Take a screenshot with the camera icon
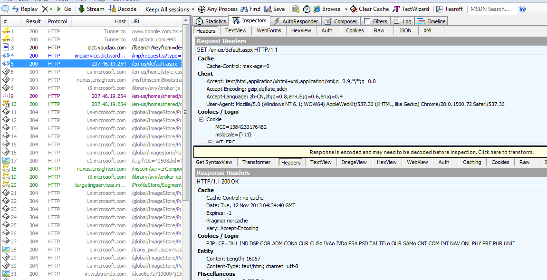 click(295, 9)
